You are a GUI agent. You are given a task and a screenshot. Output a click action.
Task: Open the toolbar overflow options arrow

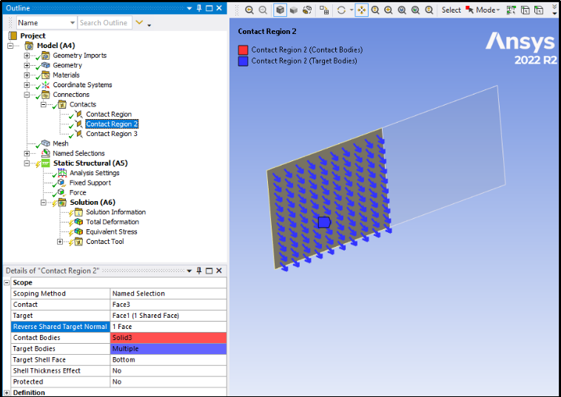coord(555,10)
